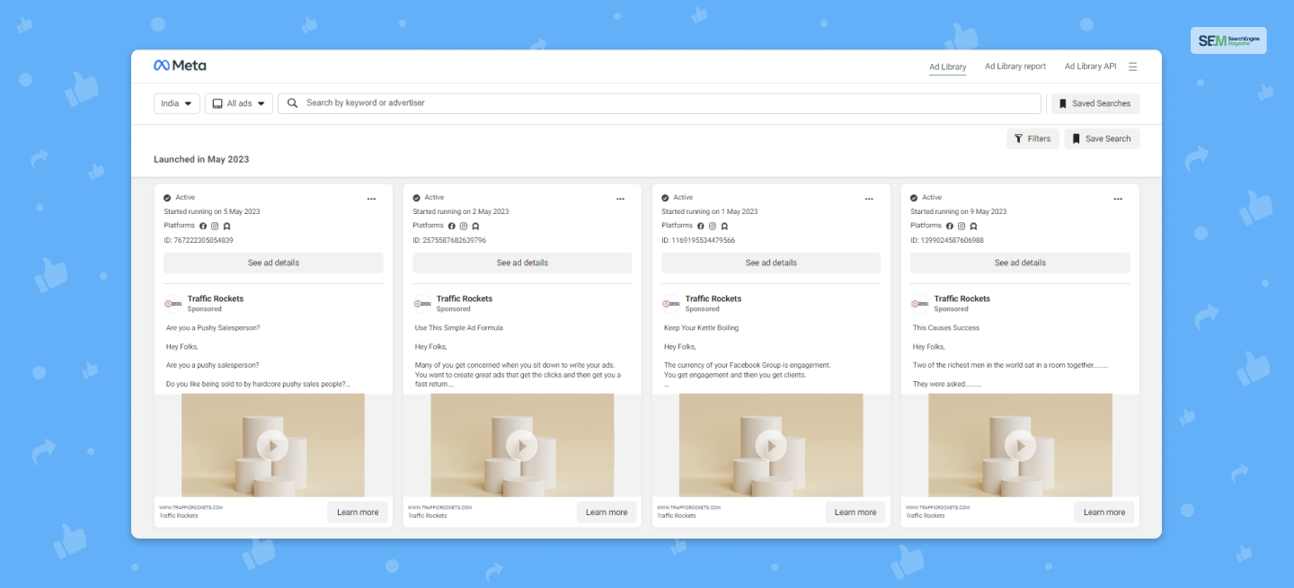See ad details for ID 1399024587606988
Image resolution: width=1294 pixels, height=588 pixels.
pos(1020,263)
